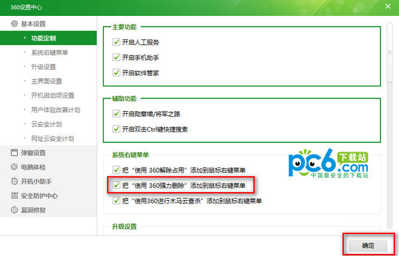Close the 360设置中心 window

pos(388,7)
